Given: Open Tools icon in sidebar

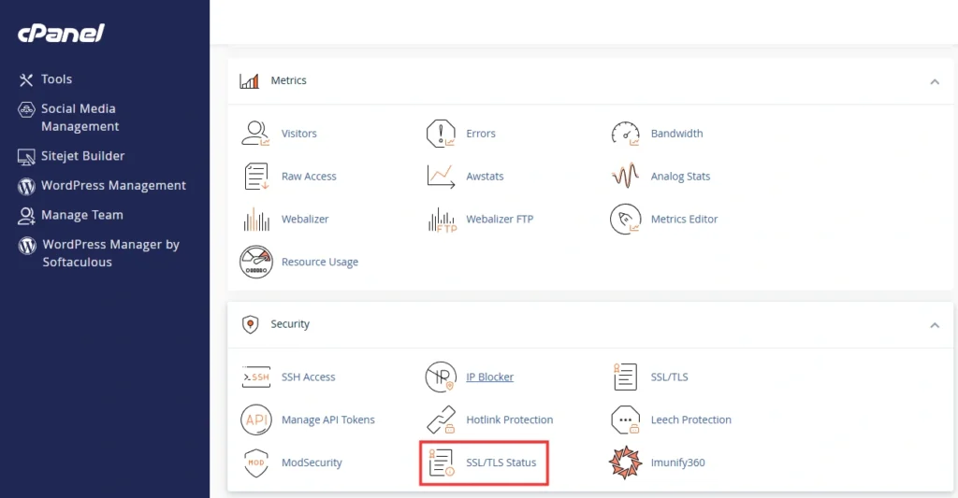Looking at the screenshot, I should (x=25, y=79).
